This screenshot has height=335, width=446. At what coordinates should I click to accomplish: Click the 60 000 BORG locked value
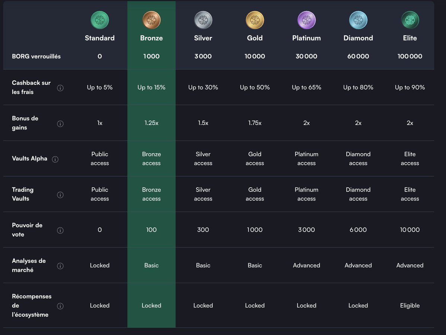[358, 56]
